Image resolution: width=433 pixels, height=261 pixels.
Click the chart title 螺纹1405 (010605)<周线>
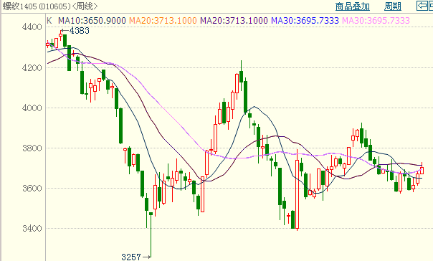[50, 6]
